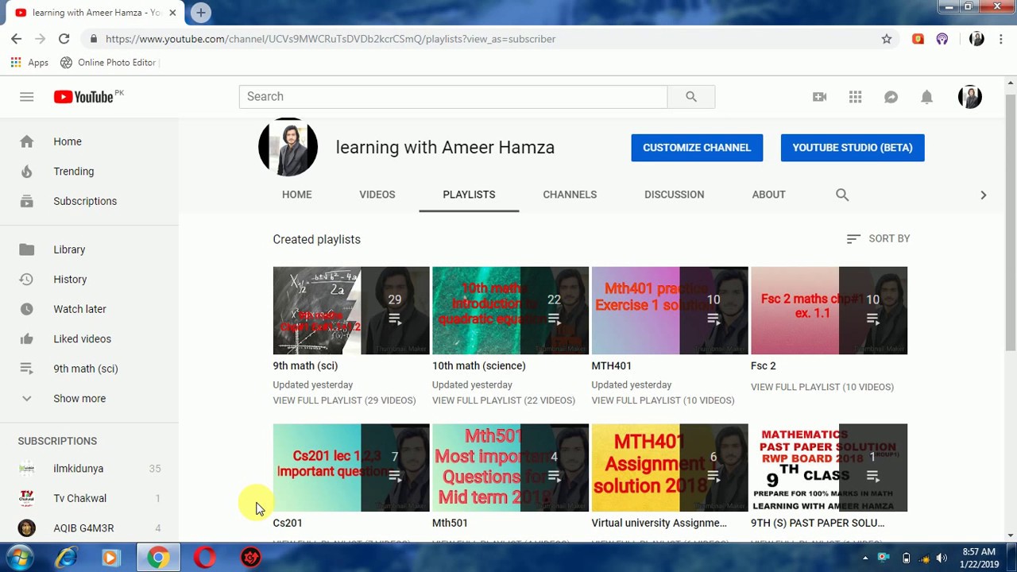The height and width of the screenshot is (572, 1017).
Task: Open the Windows Start button
Action: coord(18,558)
